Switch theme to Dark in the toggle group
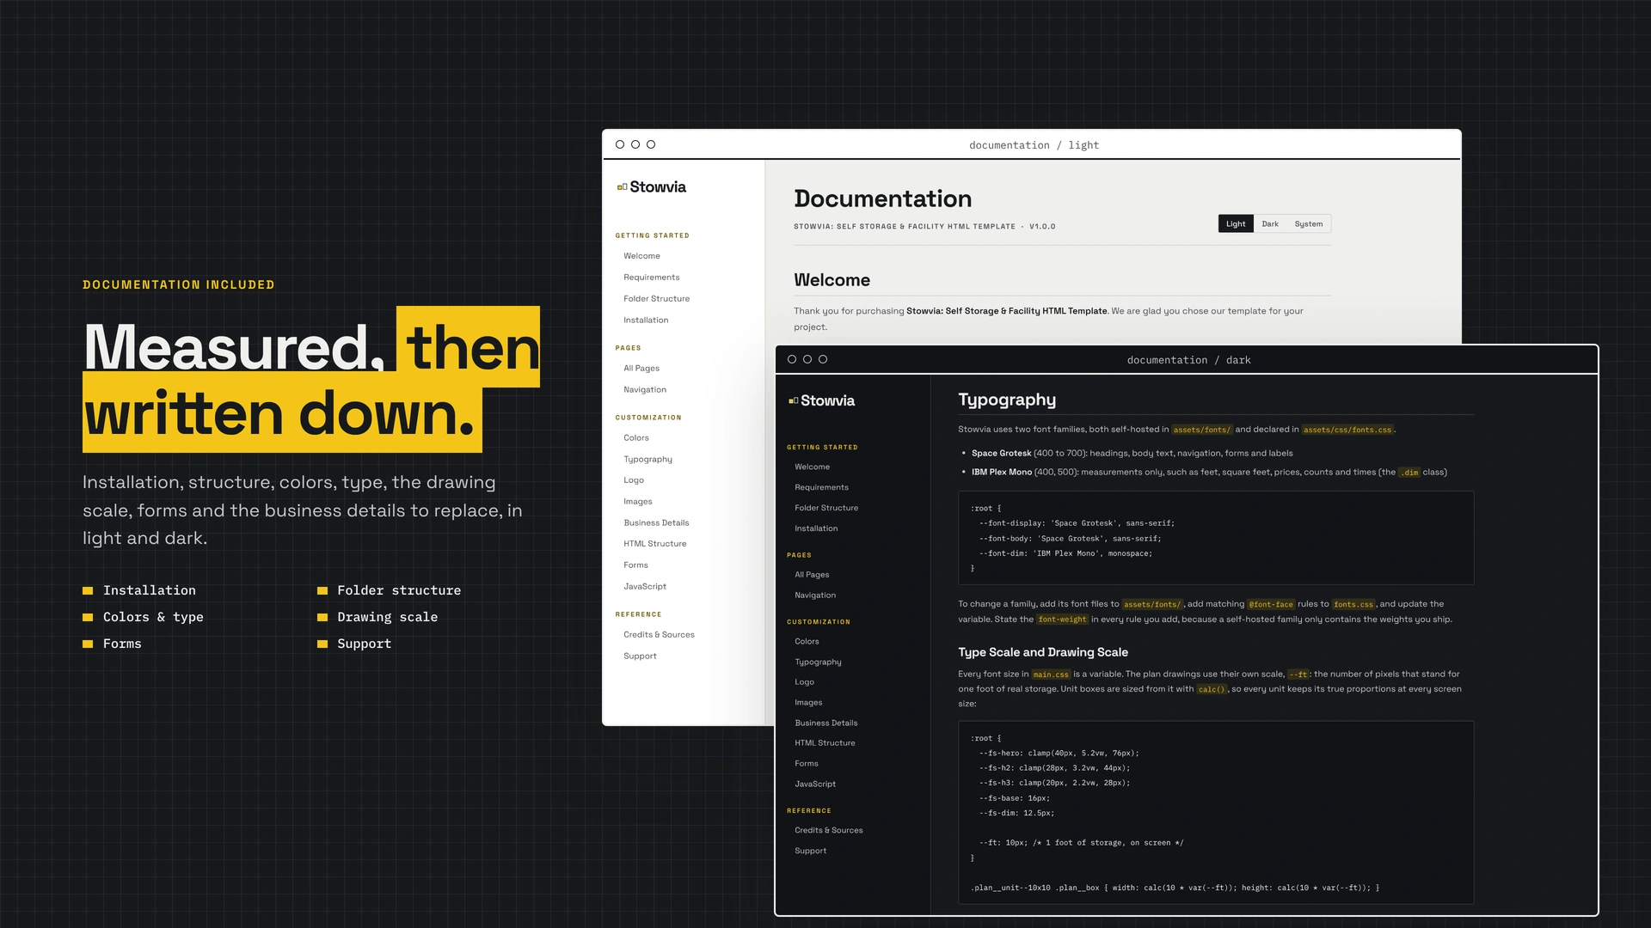 pyautogui.click(x=1270, y=223)
